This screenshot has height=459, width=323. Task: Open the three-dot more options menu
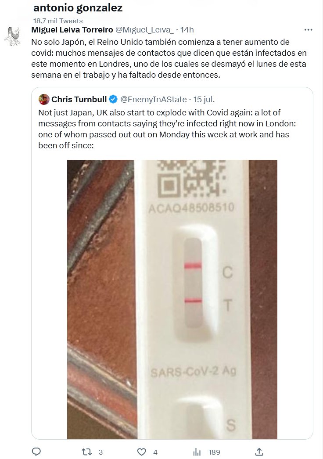point(309,29)
